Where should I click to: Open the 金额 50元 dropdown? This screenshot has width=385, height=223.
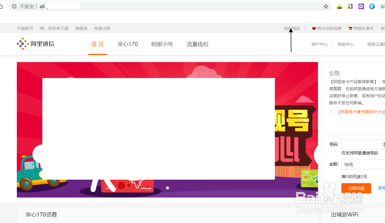click(363, 164)
